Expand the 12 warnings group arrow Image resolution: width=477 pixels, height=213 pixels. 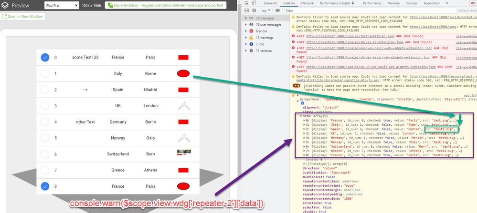click(x=246, y=38)
